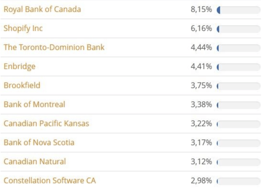Click the Bank of Montreal link
Screen dimensions: 267x188
[34, 104]
